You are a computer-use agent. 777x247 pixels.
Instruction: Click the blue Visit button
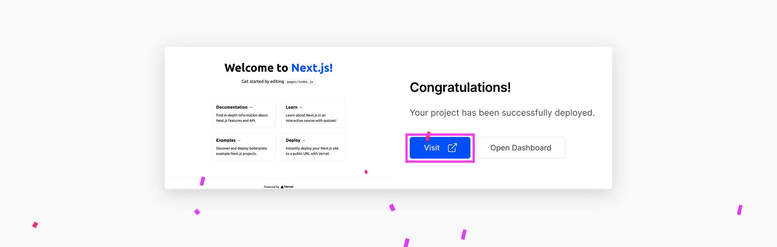pyautogui.click(x=440, y=148)
